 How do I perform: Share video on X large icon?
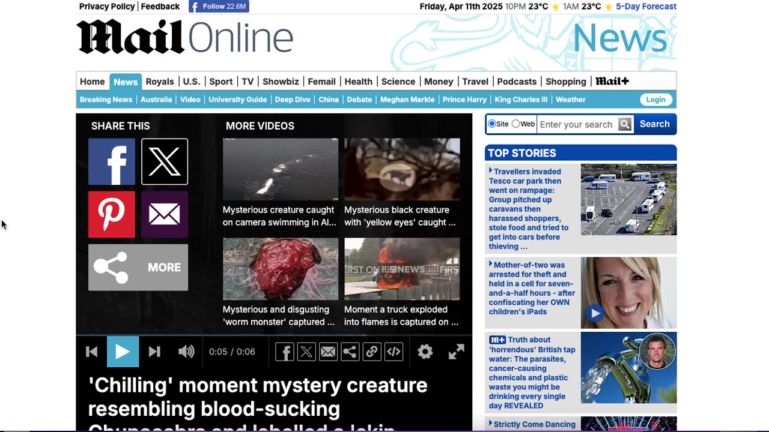165,161
